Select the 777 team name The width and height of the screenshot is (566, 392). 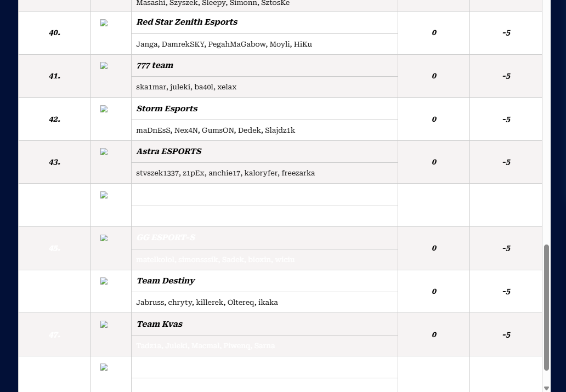coord(155,65)
